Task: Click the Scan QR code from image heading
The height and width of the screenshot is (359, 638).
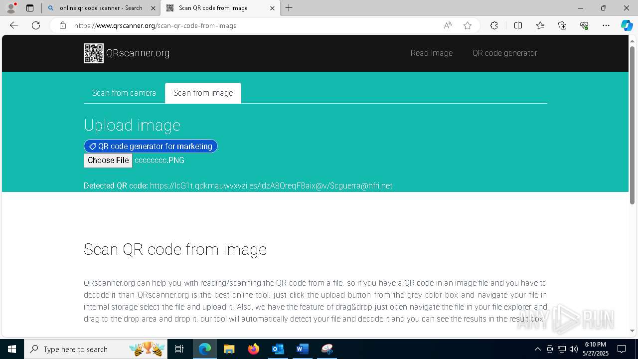Action: coord(175,249)
